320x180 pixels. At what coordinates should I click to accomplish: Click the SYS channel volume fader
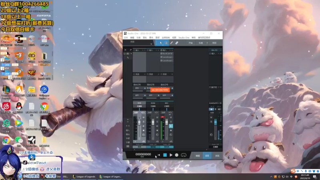[139, 122]
